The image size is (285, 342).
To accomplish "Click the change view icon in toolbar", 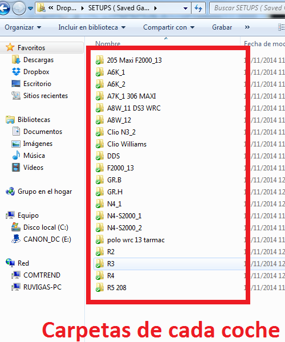I will point(281,27).
